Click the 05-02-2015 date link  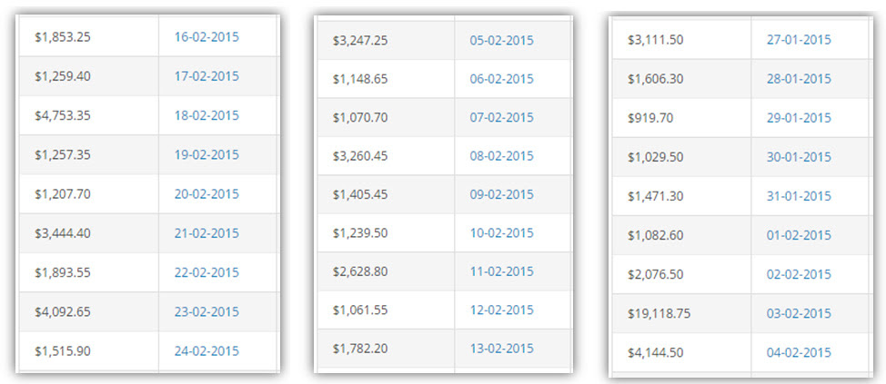coord(502,41)
